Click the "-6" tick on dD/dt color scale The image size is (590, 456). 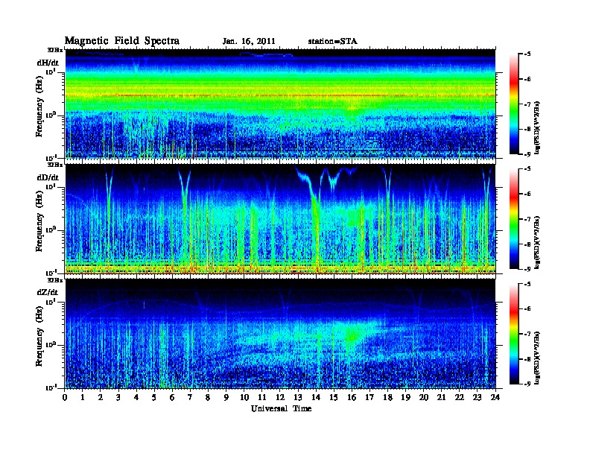pyautogui.click(x=527, y=194)
